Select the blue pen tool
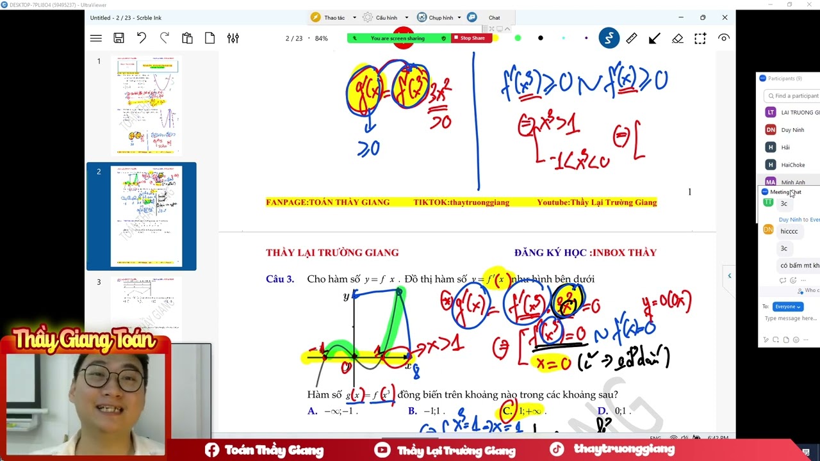This screenshot has height=461, width=820. 609,38
